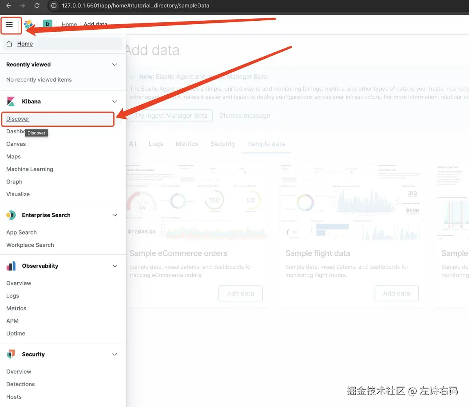Collapse the Kibana section chevron

(x=115, y=101)
